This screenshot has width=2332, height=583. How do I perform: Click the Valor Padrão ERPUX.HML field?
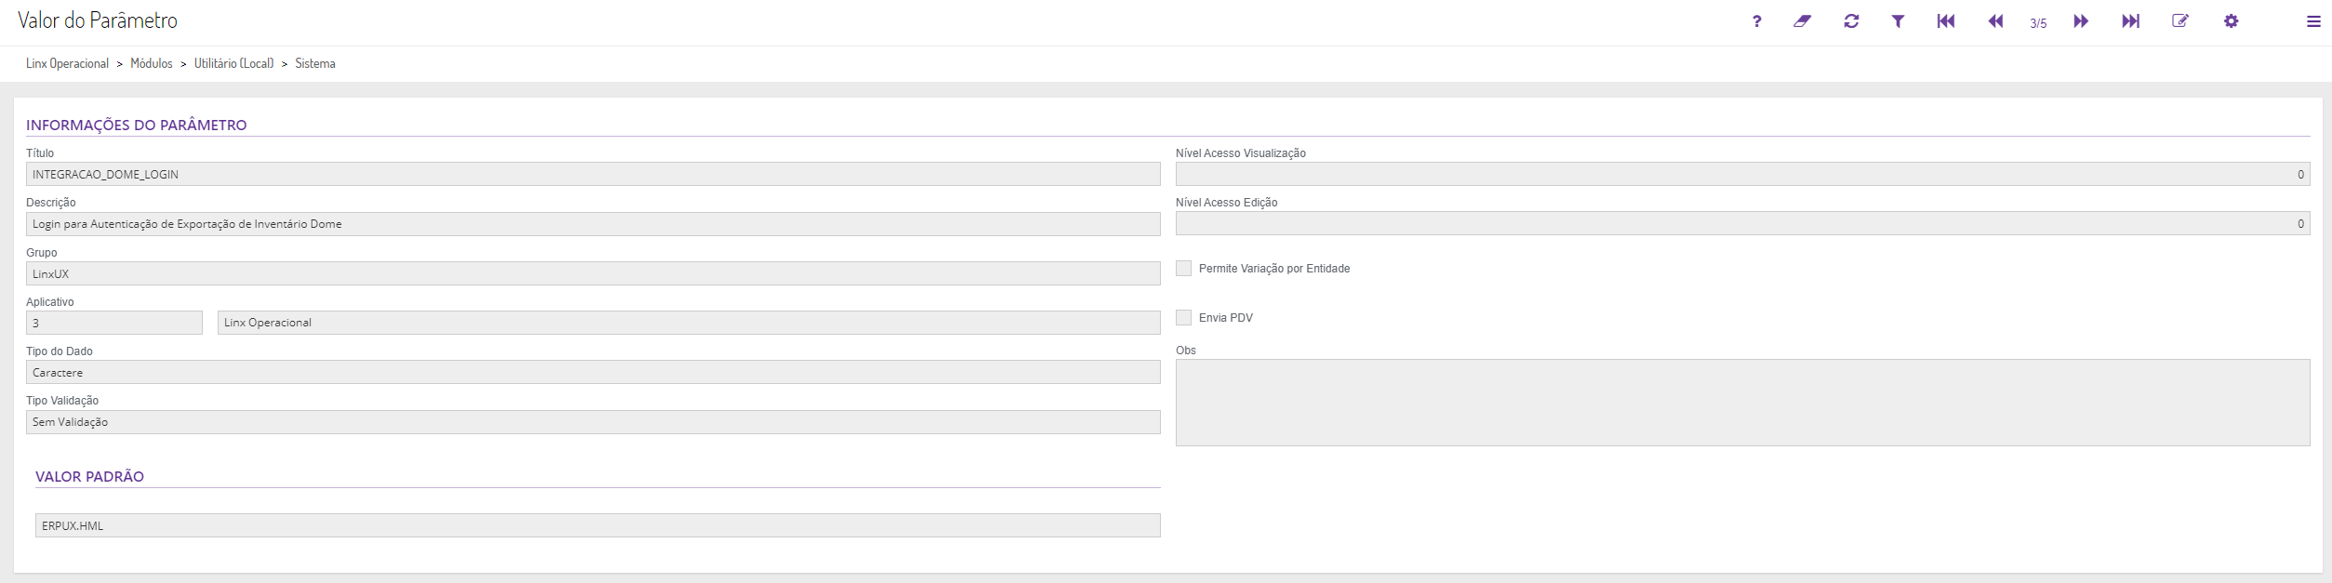pyautogui.click(x=597, y=525)
